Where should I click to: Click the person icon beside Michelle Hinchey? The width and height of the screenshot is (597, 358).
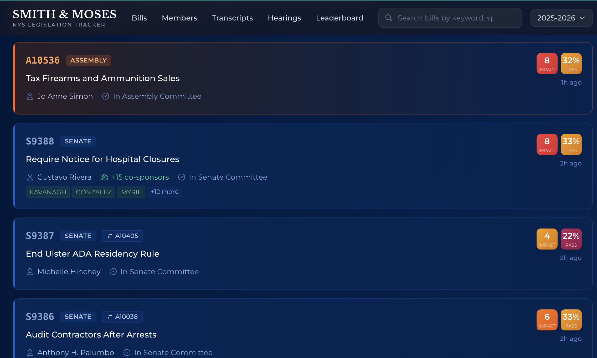coord(30,272)
